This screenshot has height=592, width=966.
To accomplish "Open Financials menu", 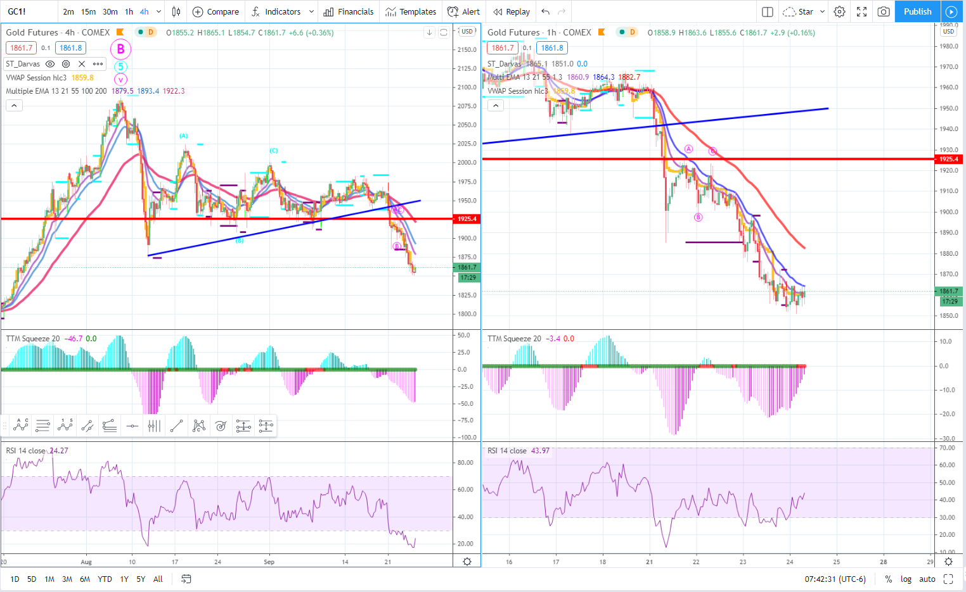I will (349, 11).
